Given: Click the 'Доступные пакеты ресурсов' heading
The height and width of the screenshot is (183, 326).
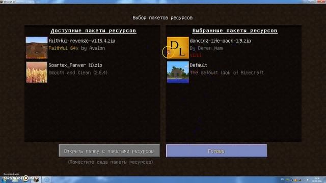Looking at the screenshot, I should (x=93, y=30).
